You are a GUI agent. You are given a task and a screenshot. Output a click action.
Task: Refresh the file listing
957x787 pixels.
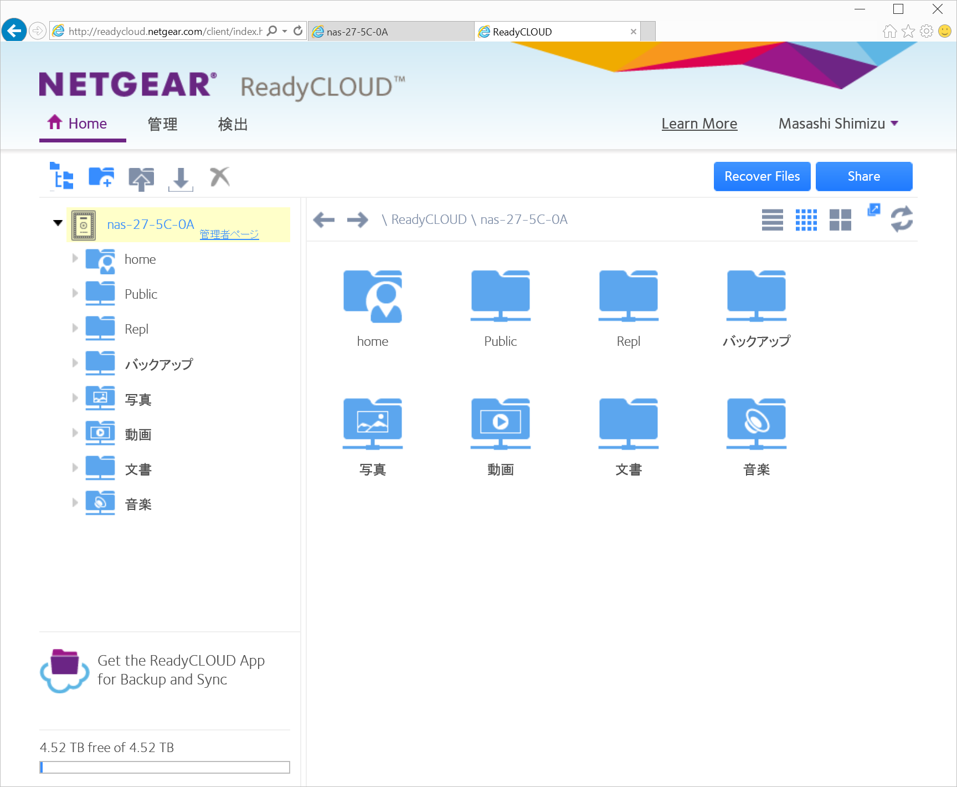tap(902, 219)
